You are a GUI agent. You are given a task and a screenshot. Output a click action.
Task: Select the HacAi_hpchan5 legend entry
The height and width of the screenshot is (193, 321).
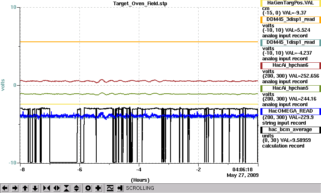point(291,88)
